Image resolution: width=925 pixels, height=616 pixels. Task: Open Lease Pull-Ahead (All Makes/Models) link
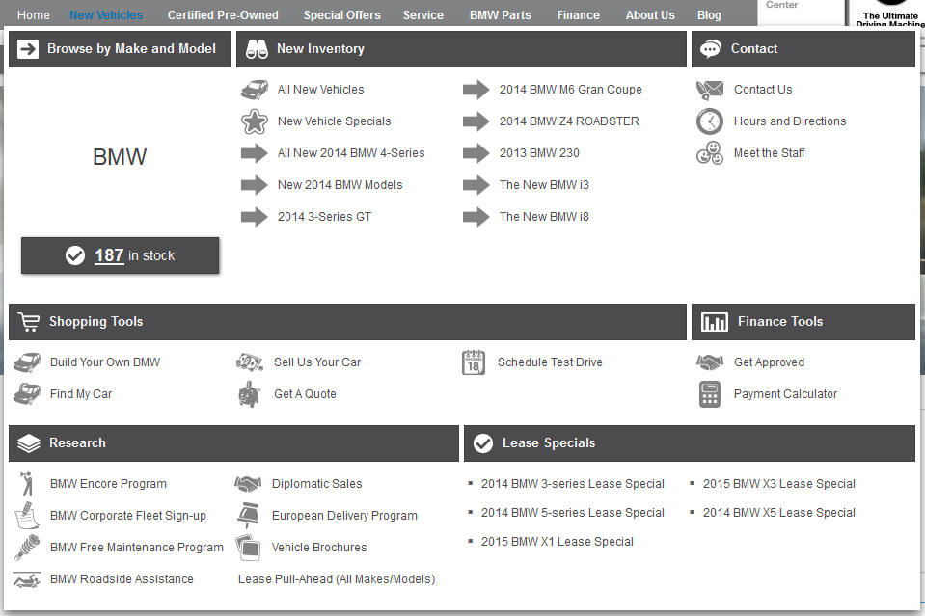[337, 579]
